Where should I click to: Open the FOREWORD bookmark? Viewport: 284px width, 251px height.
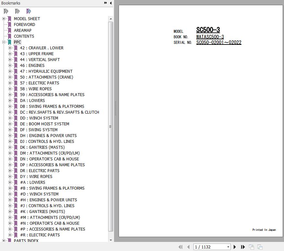pyautogui.click(x=24, y=24)
